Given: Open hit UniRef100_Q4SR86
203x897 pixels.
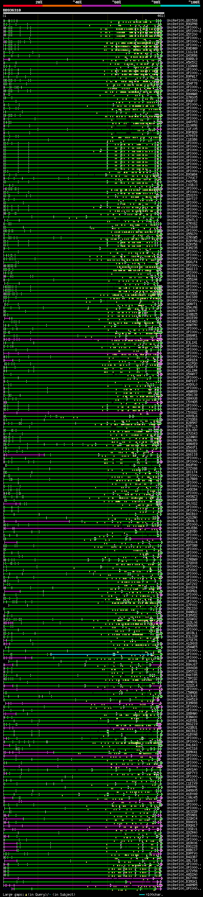Looking at the screenshot, I should (x=182, y=55).
